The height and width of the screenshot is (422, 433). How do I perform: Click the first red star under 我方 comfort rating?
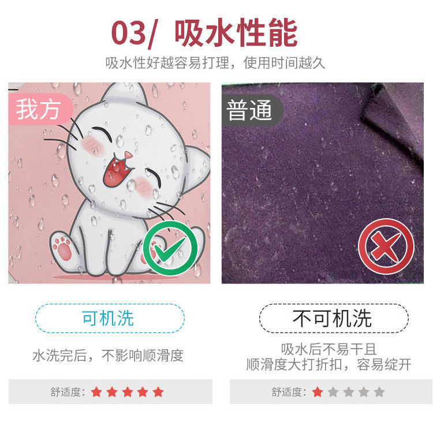click(x=96, y=391)
